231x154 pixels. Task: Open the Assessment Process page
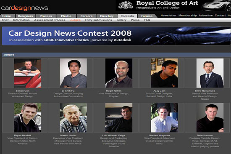50,20
